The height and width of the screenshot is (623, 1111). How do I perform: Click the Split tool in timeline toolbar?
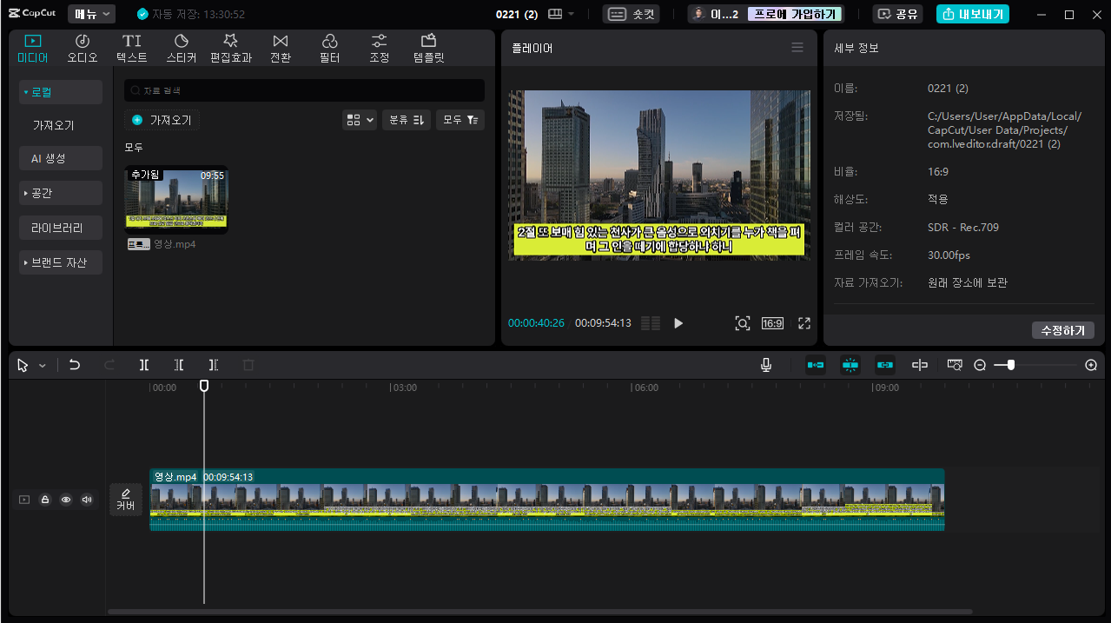pos(144,366)
